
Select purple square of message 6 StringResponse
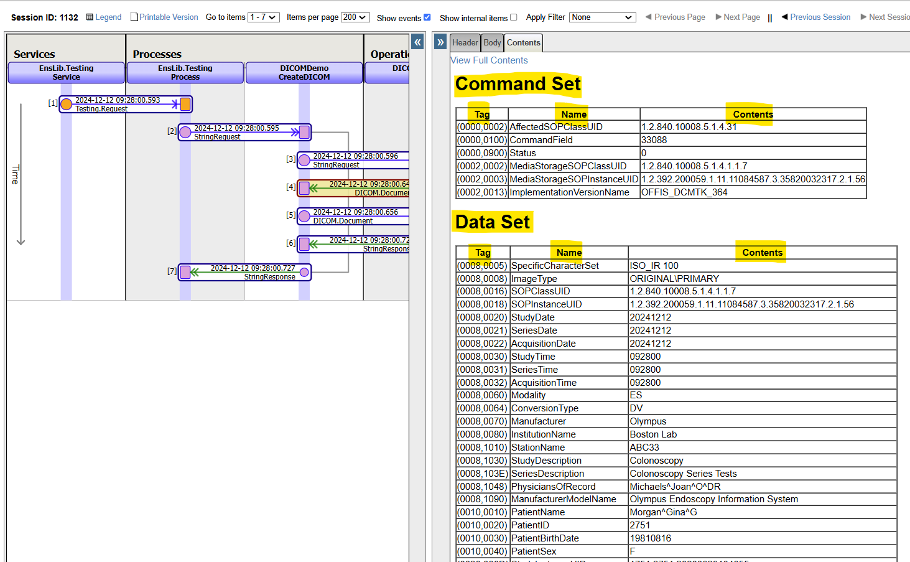point(304,244)
